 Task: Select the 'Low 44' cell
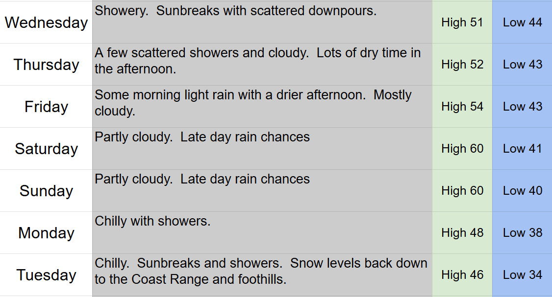[x=522, y=23]
